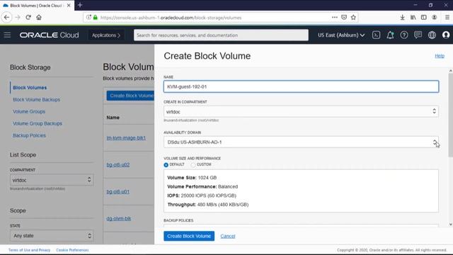Go back with the browser back arrow

6,17
